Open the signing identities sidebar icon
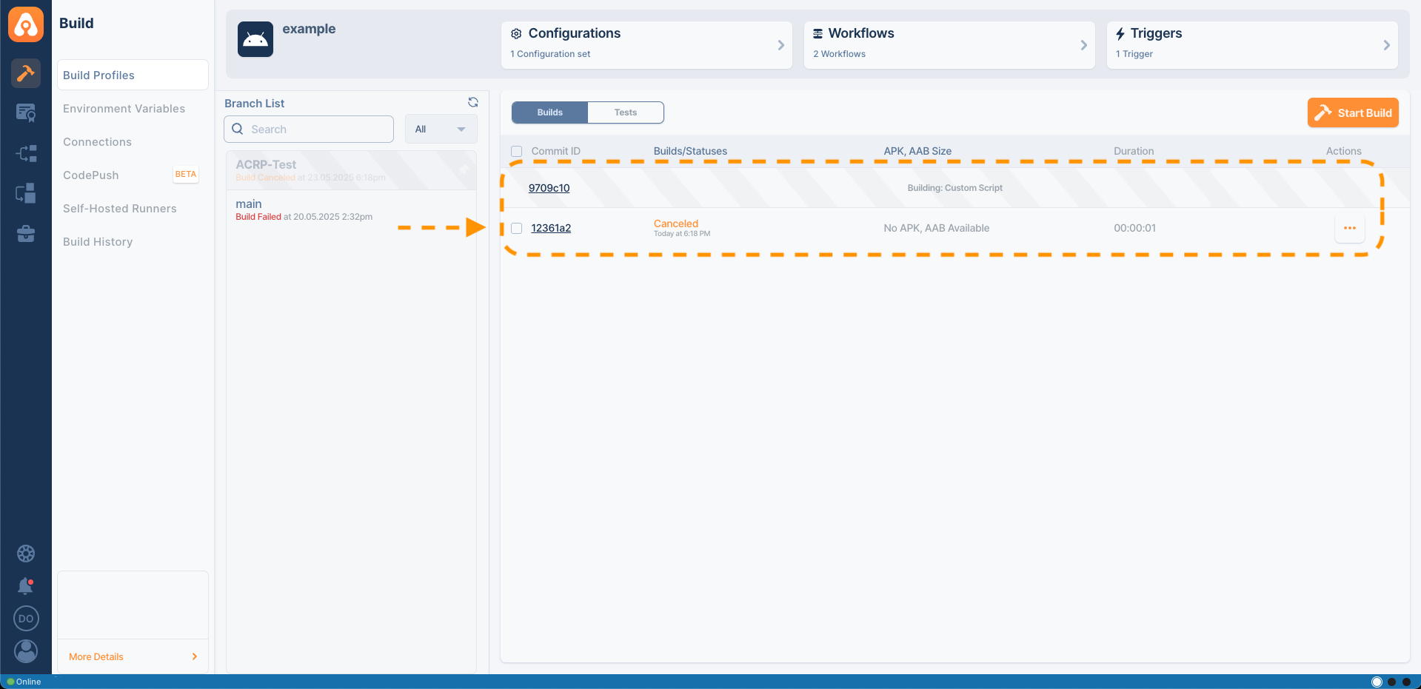The height and width of the screenshot is (689, 1421). (x=26, y=112)
